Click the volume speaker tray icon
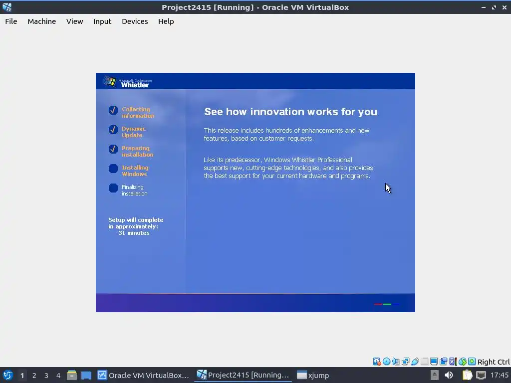Image resolution: width=511 pixels, height=383 pixels. pos(449,375)
